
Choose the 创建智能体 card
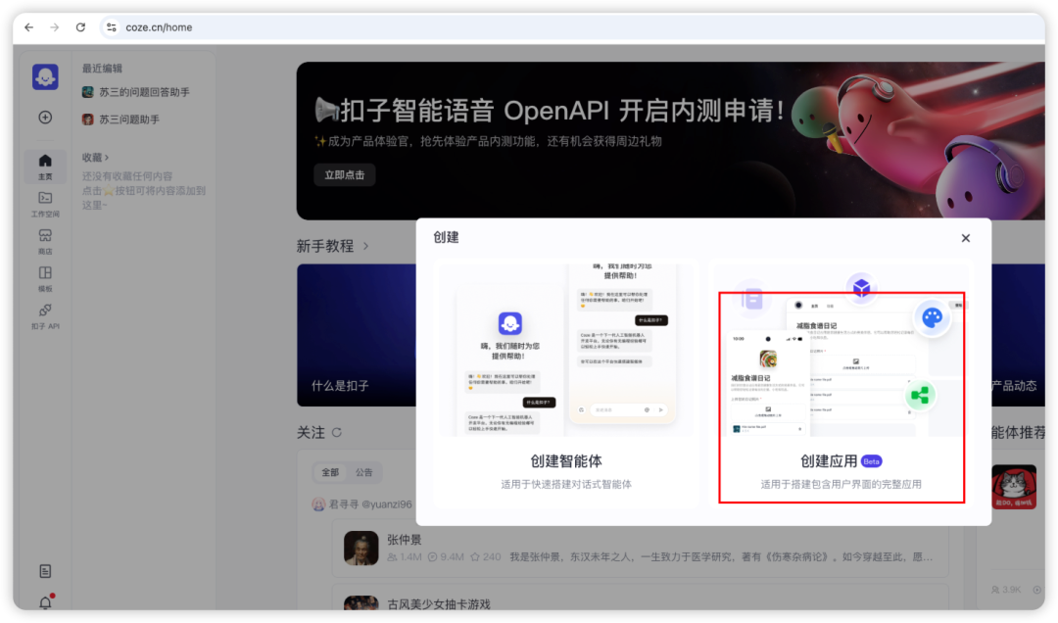click(x=566, y=383)
